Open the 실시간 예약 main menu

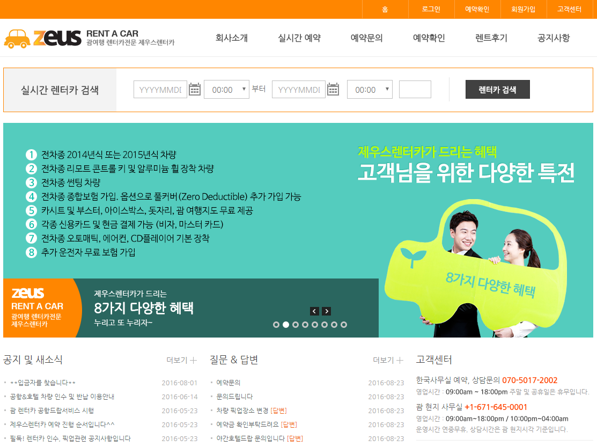coord(299,38)
